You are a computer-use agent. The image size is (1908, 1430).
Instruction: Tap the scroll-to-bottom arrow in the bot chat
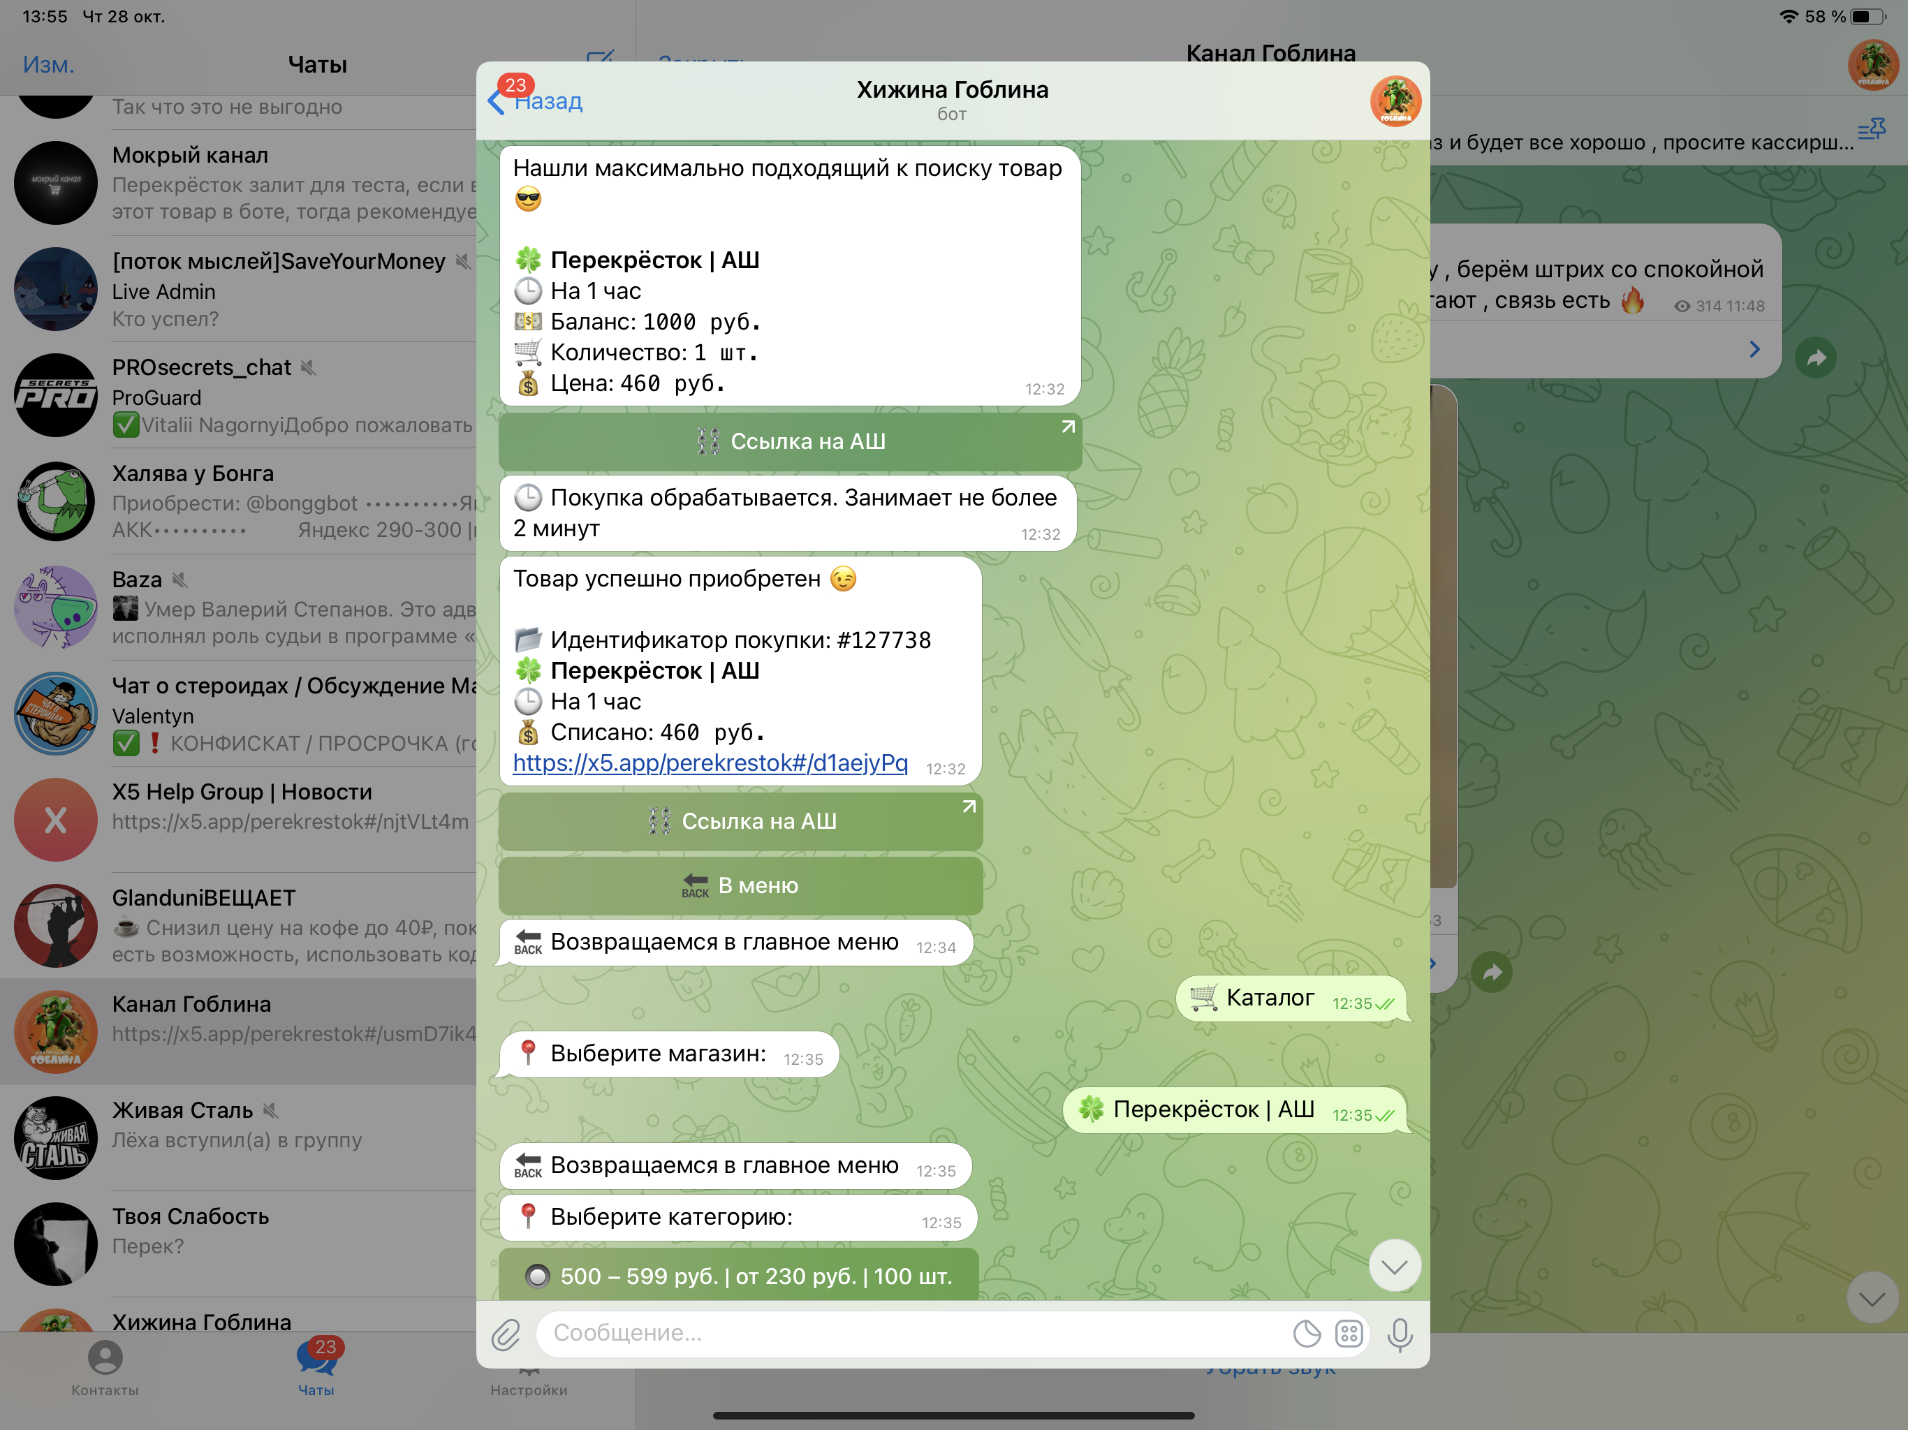coord(1394,1265)
